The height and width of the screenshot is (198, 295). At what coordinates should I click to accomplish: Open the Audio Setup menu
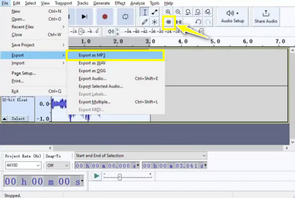click(x=233, y=17)
